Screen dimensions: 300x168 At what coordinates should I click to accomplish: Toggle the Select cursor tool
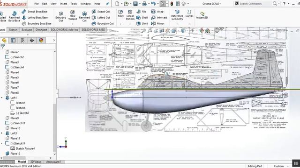pyautogui.click(x=163, y=4)
